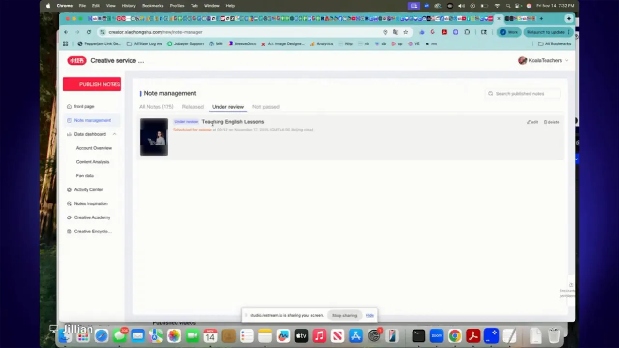The width and height of the screenshot is (619, 348).
Task: Open the History menu
Action: [x=129, y=6]
